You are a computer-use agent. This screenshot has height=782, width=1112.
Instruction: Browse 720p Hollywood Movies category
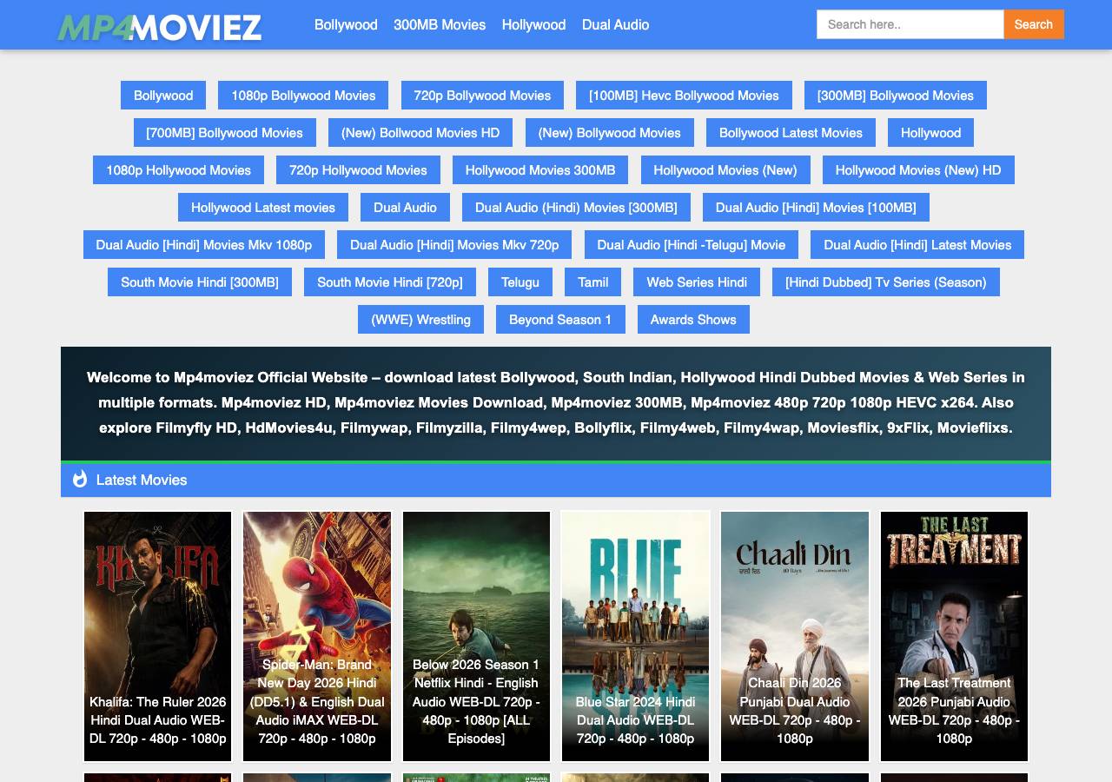358,170
